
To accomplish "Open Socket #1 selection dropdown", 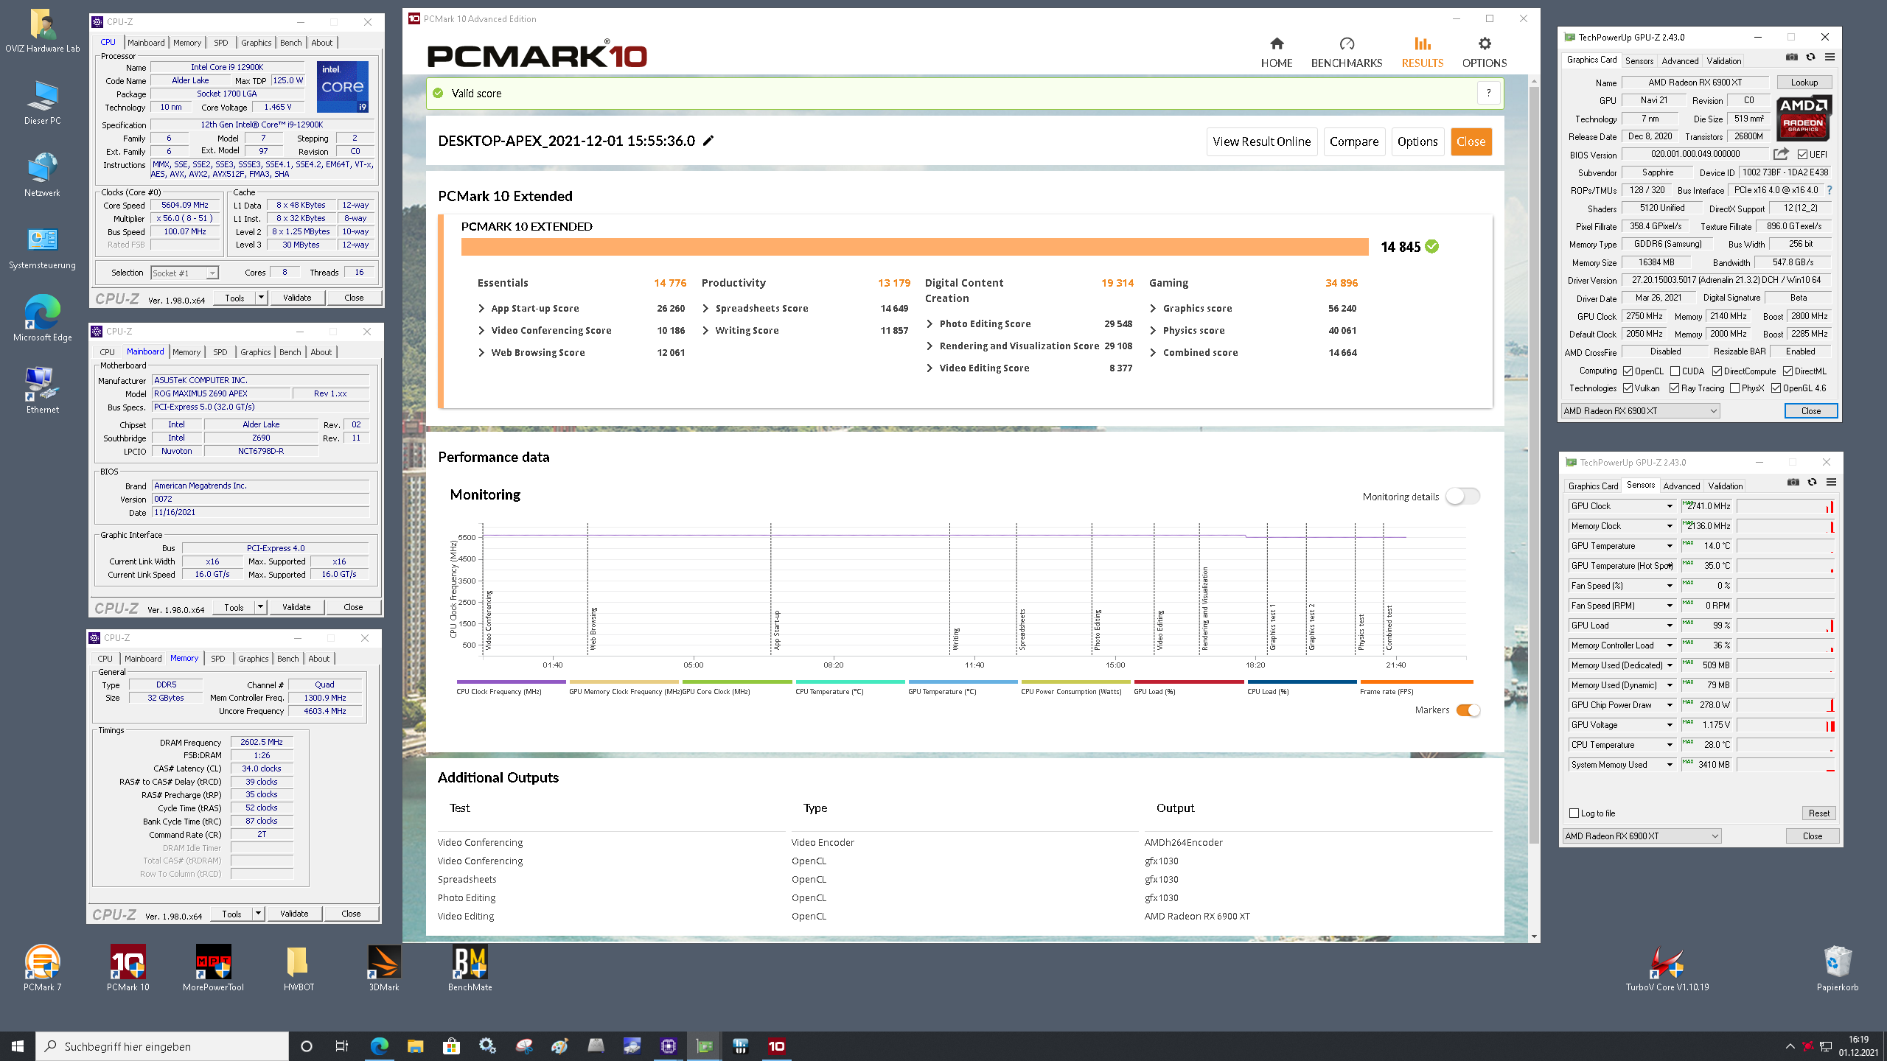I will 185,273.
